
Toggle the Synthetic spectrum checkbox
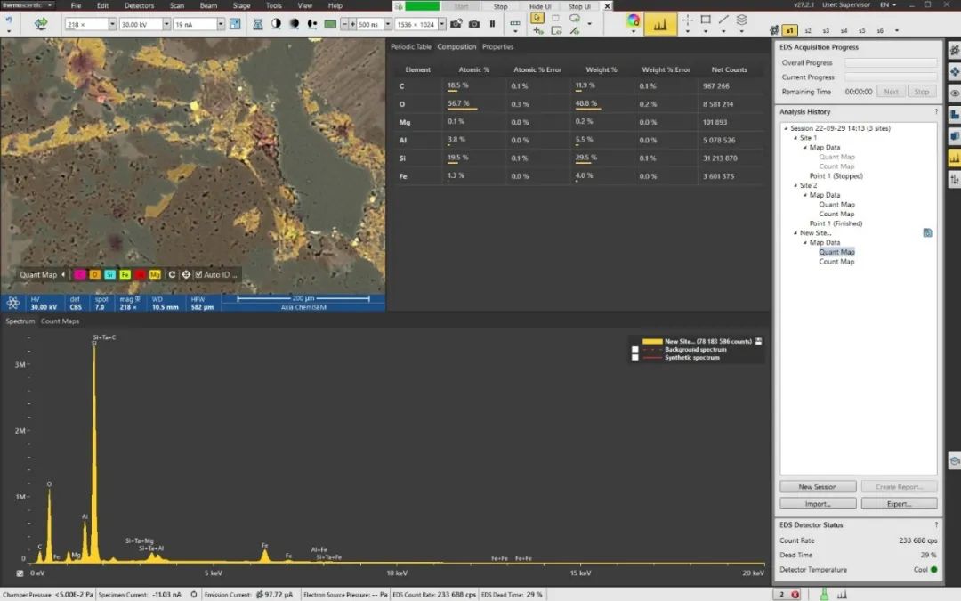coord(634,358)
